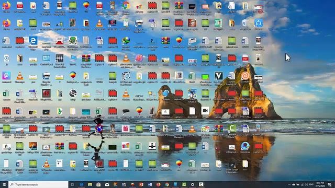
Task: Open Microsoft Store from the taskbar
Action: point(98,184)
